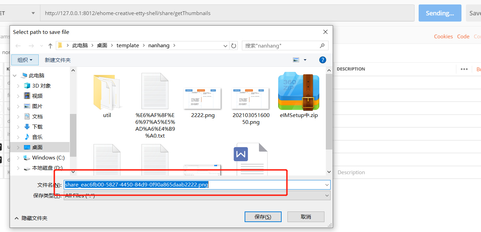Click the Postman Sending... button
This screenshot has height=232, width=481.
pos(440,13)
